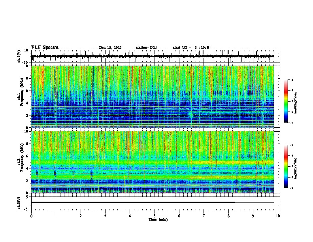Click the ch.1 "Frequency (kHz)" axis label

click(x=22, y=92)
